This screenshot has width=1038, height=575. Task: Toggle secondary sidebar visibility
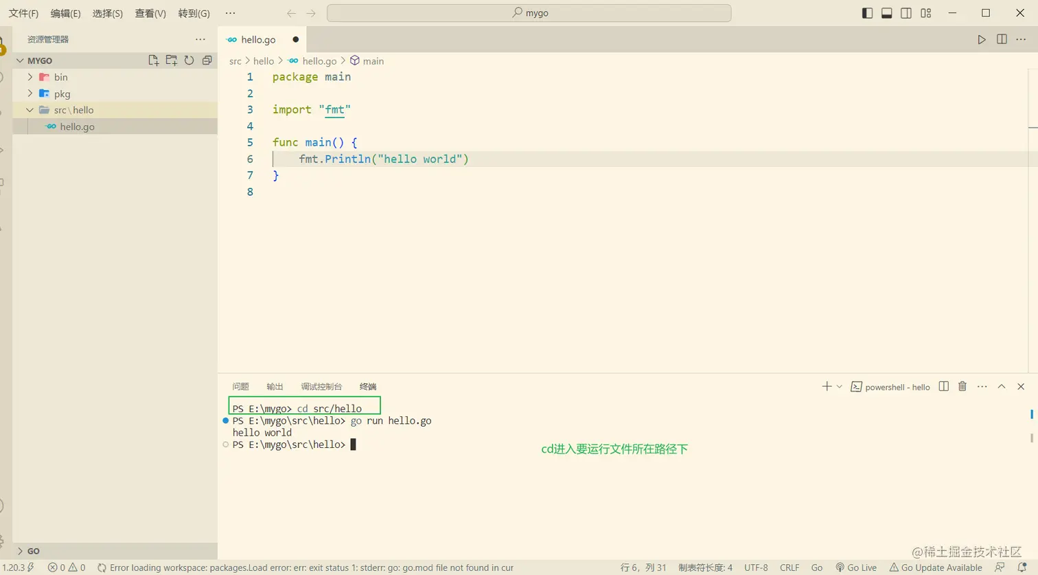pos(906,13)
